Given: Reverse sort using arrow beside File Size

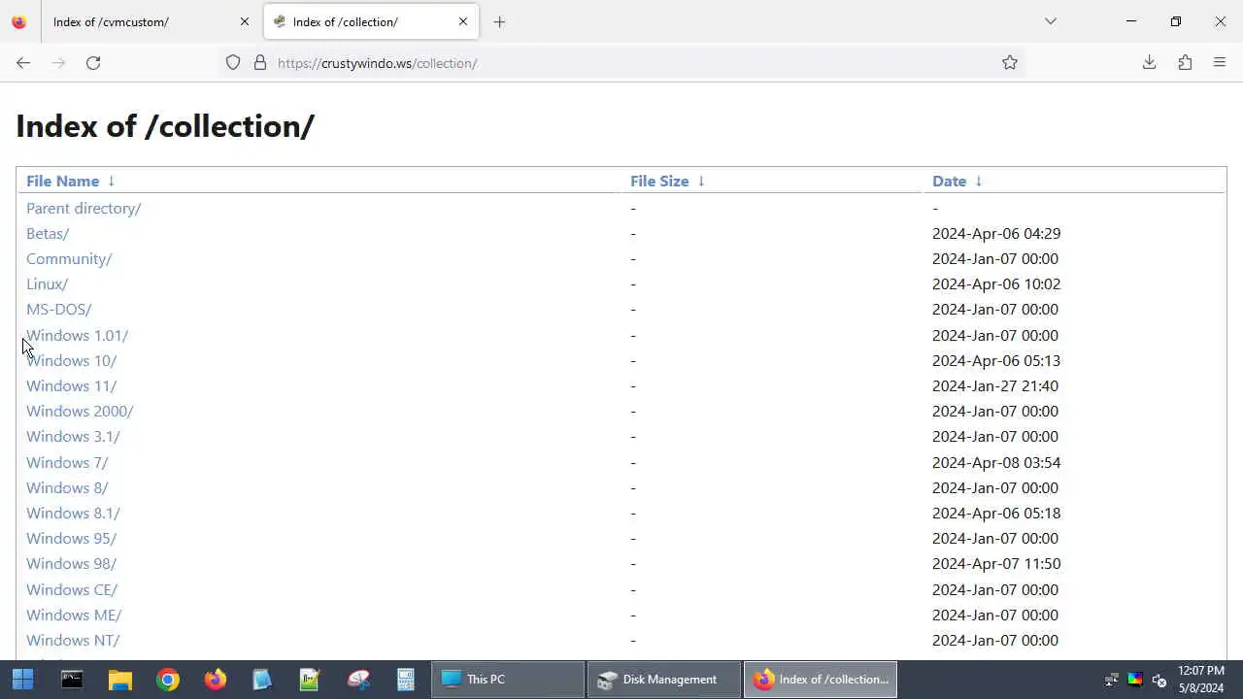Looking at the screenshot, I should pyautogui.click(x=701, y=182).
